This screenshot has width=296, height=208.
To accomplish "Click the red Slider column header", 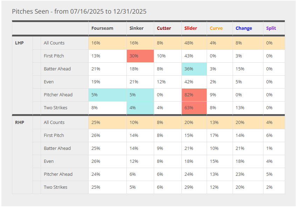I will (x=191, y=28).
